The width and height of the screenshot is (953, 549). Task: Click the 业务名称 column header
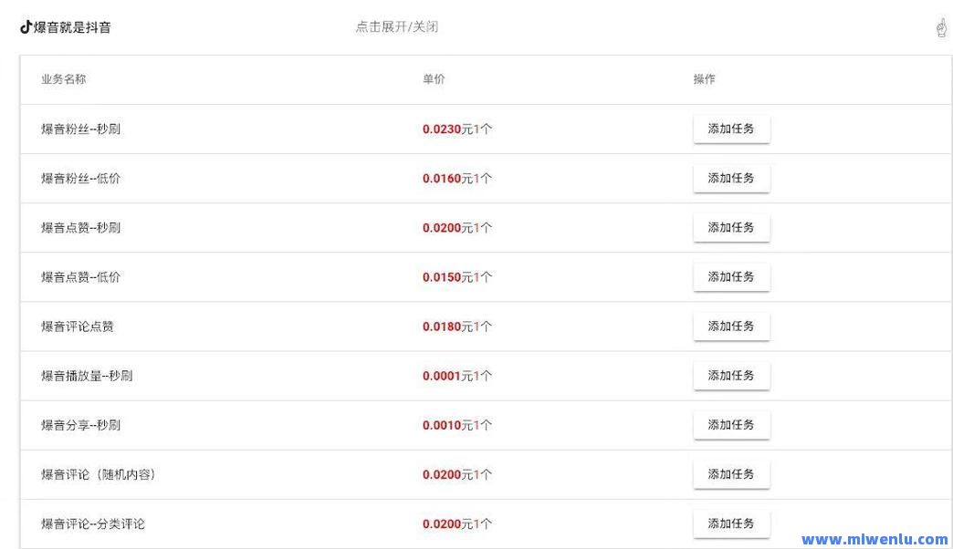click(62, 79)
